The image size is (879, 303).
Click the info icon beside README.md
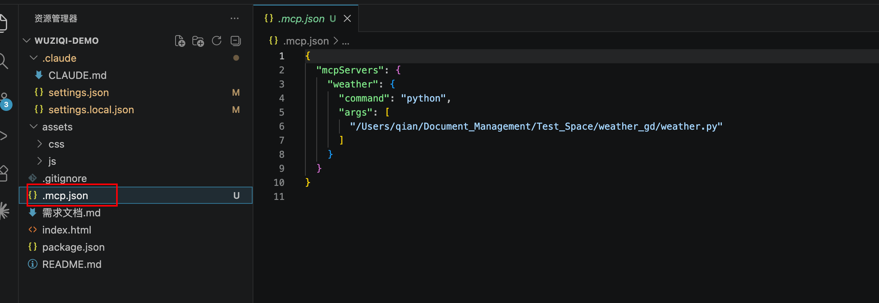click(33, 264)
